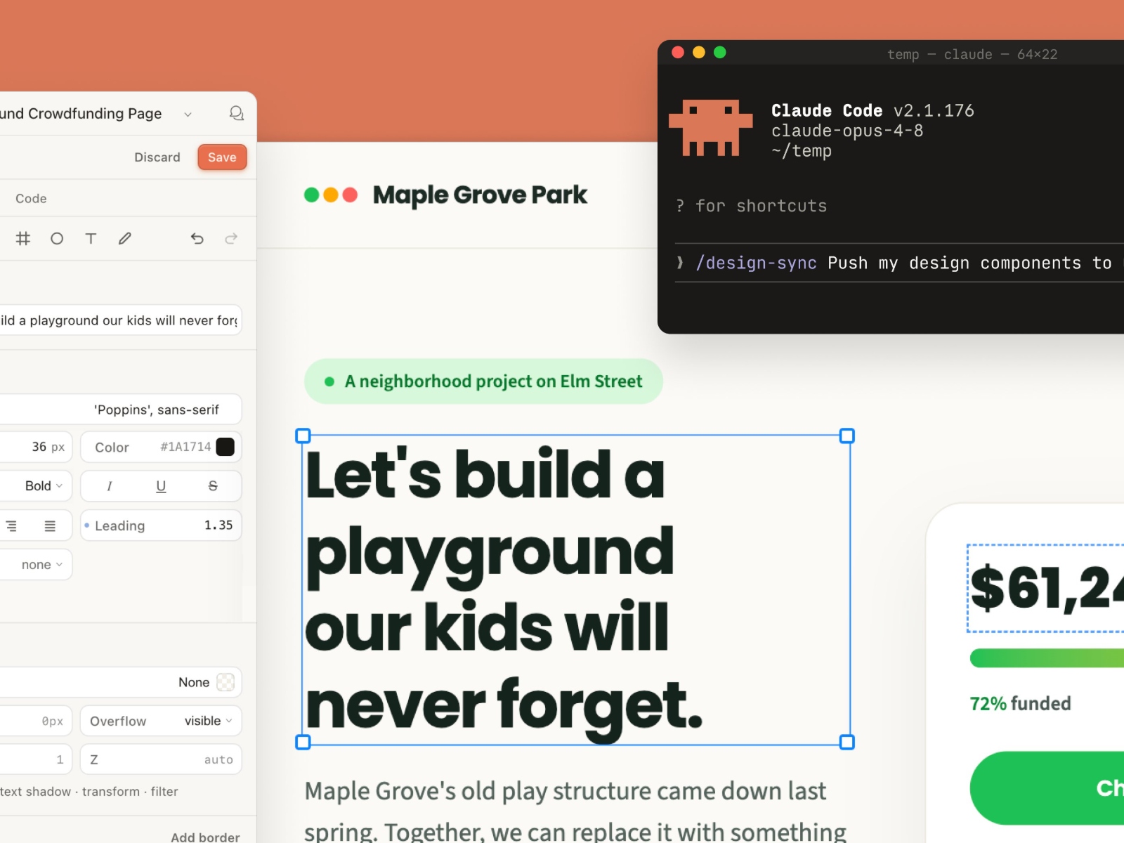Click the 'Poppins', sans-serif font family field

point(121,410)
